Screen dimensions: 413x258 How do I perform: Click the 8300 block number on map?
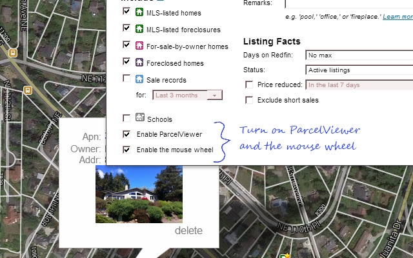pyautogui.click(x=320, y=210)
